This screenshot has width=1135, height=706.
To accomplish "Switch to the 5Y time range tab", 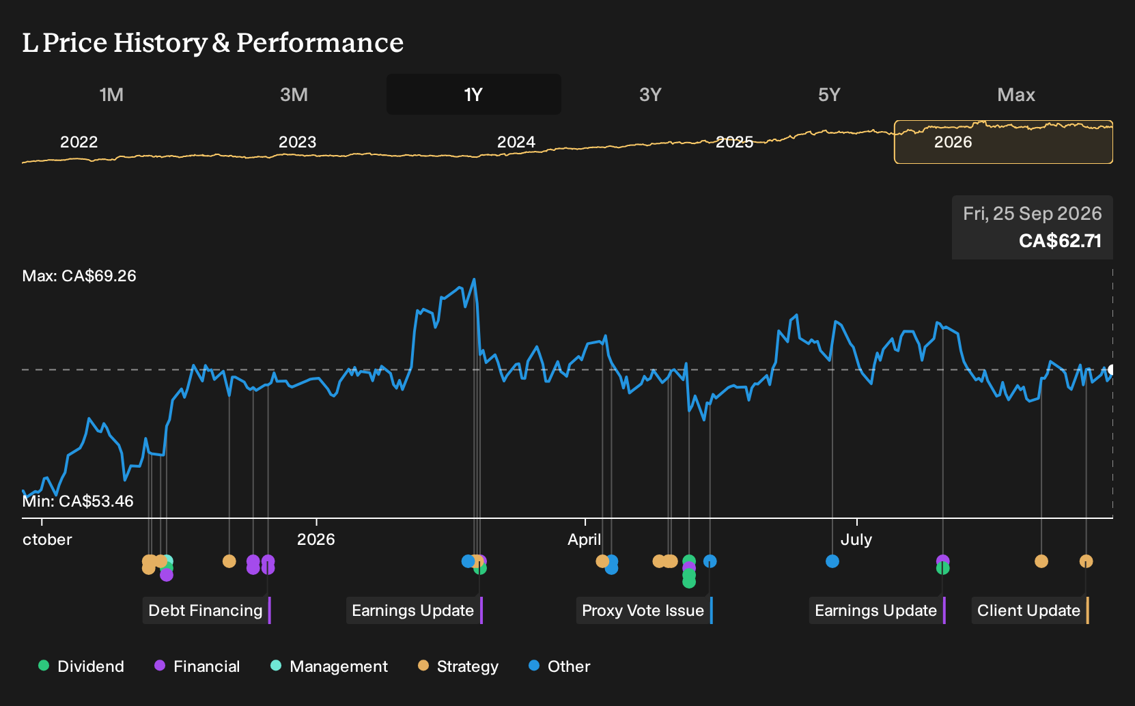I will [829, 94].
